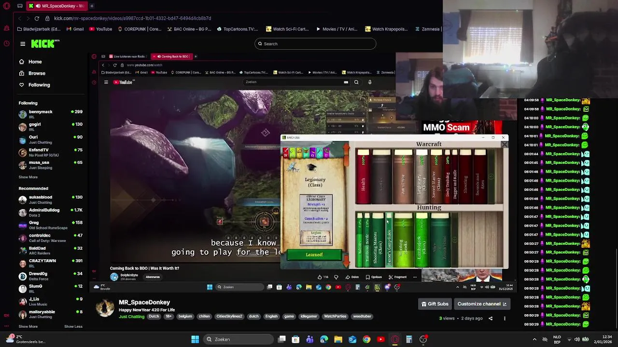Click Opslaan save button under video
618x347 pixels.
pyautogui.click(x=374, y=277)
